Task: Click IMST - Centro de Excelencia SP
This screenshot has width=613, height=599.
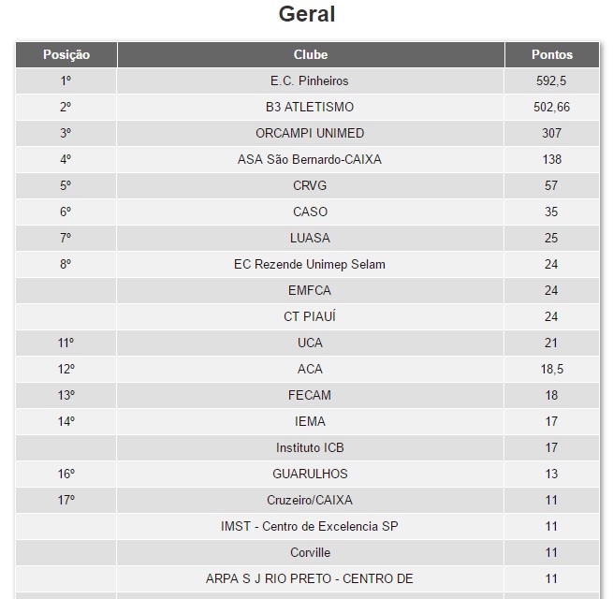Action: pos(310,527)
